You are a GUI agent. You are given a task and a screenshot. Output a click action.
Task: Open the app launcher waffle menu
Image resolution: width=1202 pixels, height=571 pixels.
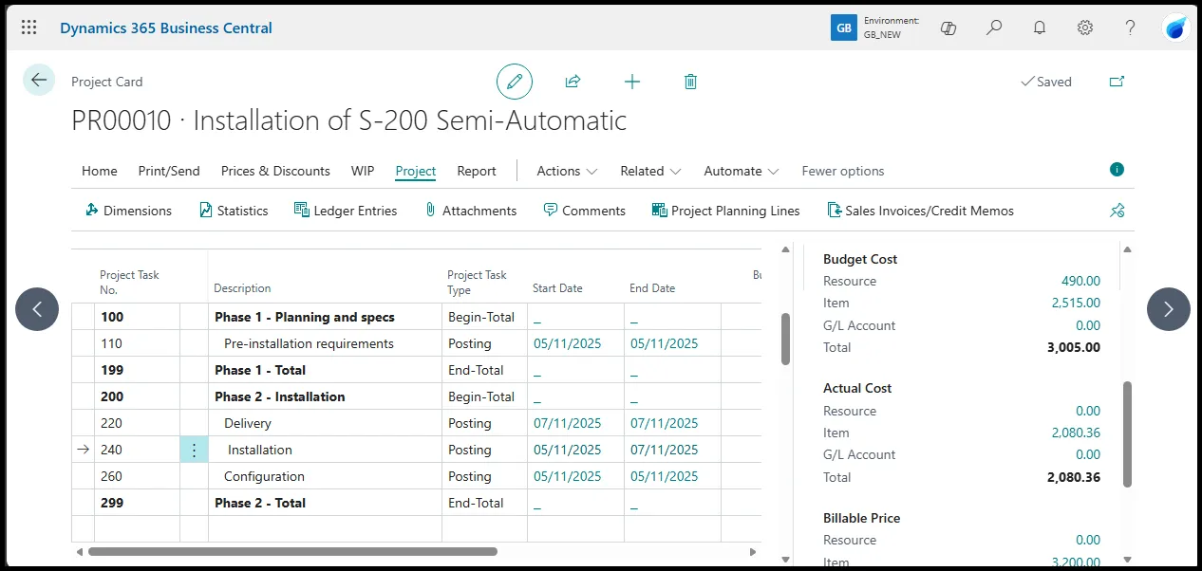coord(29,28)
